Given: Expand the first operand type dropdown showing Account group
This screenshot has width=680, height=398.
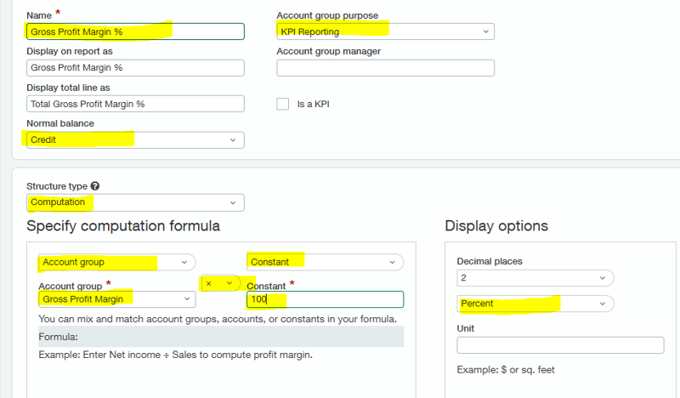Looking at the screenshot, I should [116, 263].
